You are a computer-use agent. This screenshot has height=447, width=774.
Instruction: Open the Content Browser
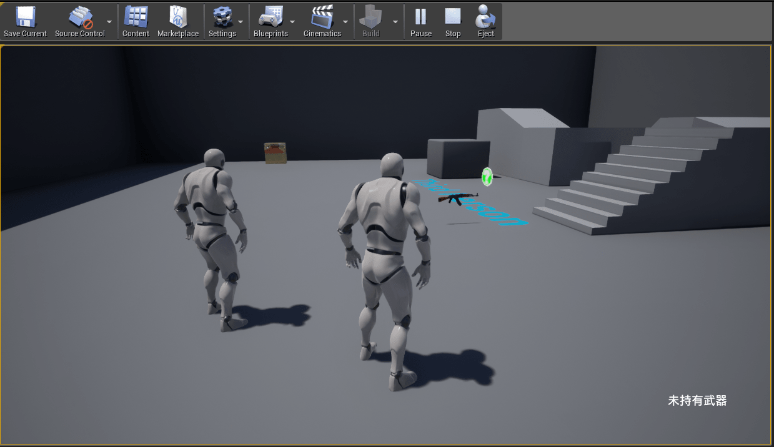(136, 15)
